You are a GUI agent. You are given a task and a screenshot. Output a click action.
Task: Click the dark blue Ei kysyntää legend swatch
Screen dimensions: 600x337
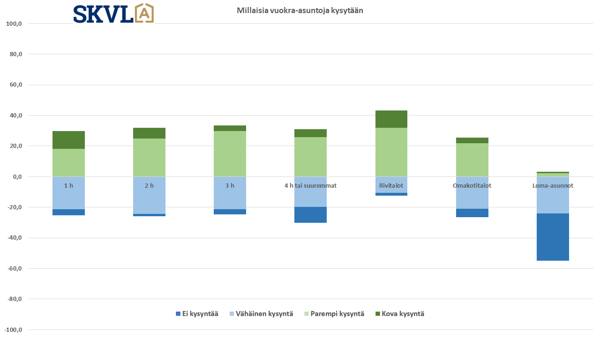pyautogui.click(x=178, y=314)
